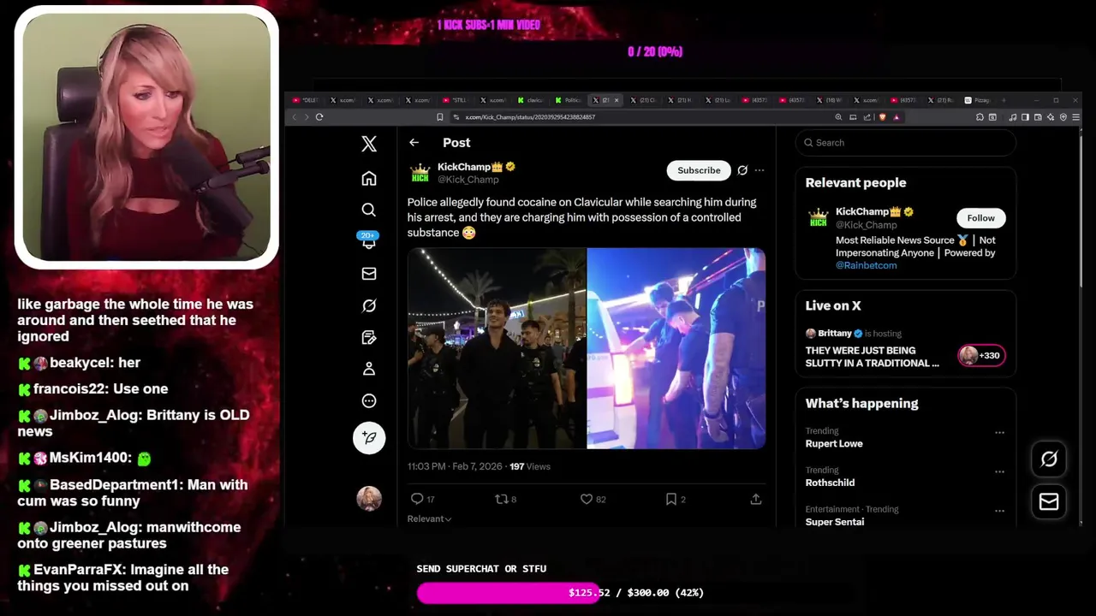Open Brave Wallet icon in toolbar
1096x616 pixels.
pos(1038,117)
